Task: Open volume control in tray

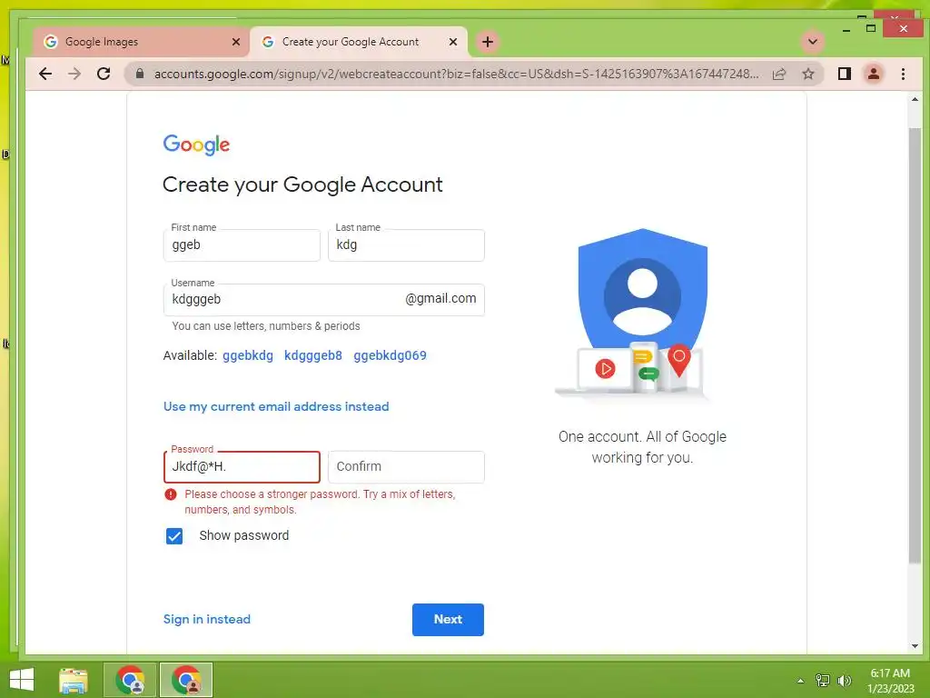Action: (844, 681)
